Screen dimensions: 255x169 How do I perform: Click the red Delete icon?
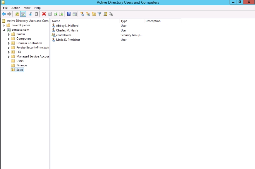point(44,14)
